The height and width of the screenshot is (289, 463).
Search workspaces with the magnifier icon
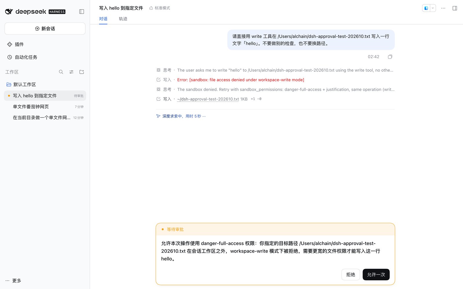point(61,72)
